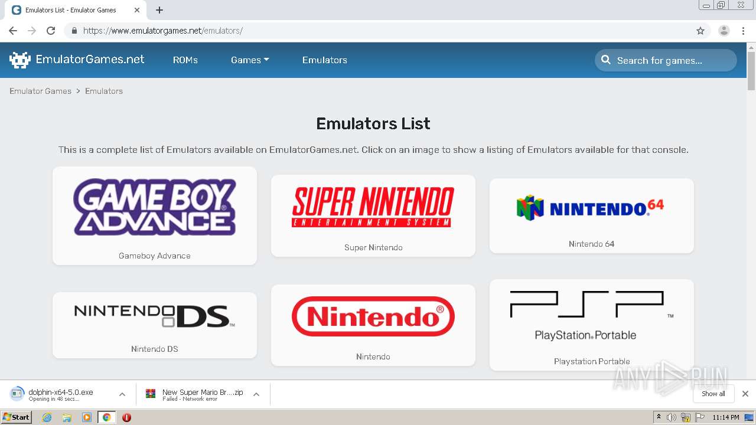Click the Super Nintendo caption text

pos(373,247)
